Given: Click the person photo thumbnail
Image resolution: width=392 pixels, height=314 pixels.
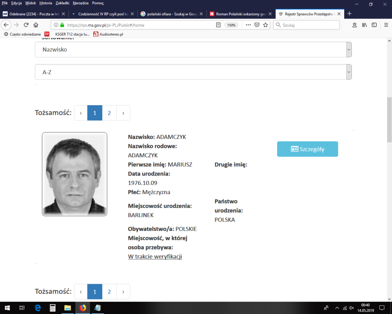Looking at the screenshot, I should (74, 174).
